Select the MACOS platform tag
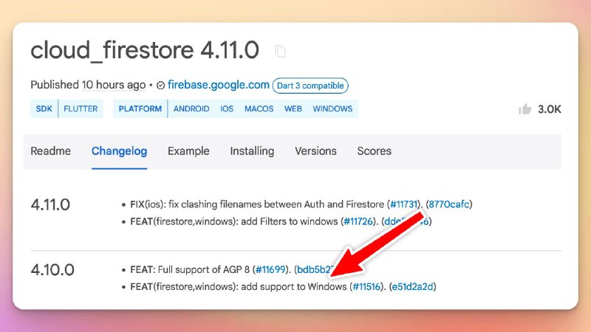The width and height of the screenshot is (591, 332). click(x=259, y=108)
